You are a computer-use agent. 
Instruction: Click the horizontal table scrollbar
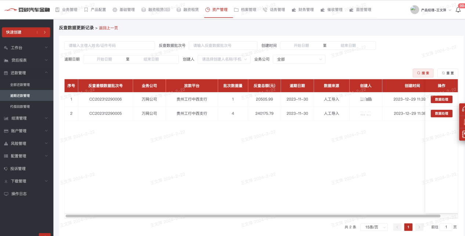click(253, 216)
